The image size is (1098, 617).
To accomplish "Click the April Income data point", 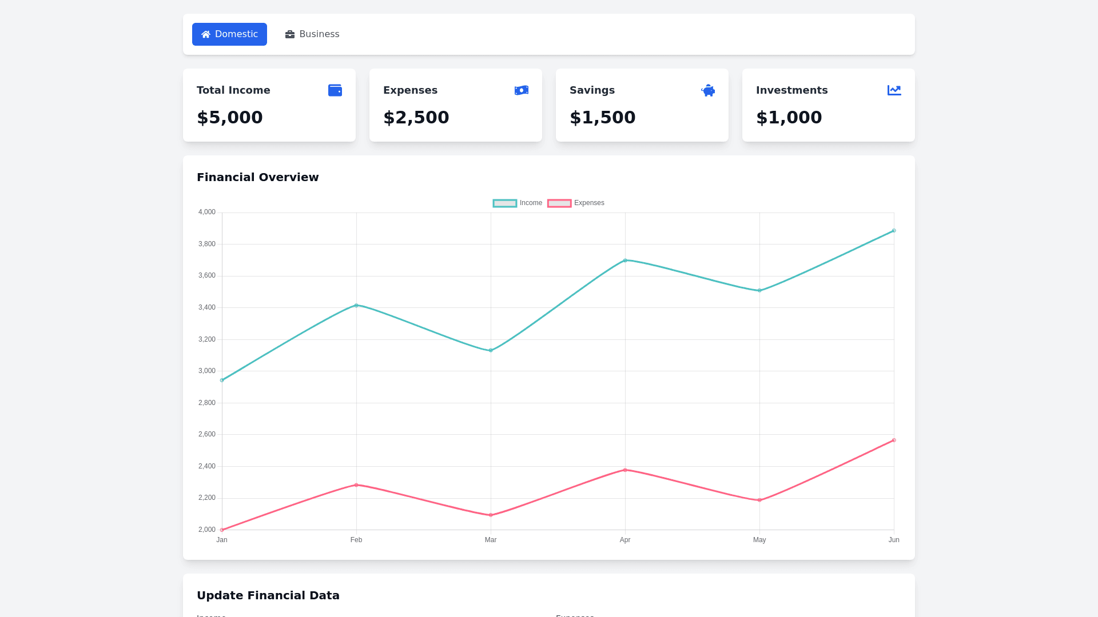I will [625, 261].
